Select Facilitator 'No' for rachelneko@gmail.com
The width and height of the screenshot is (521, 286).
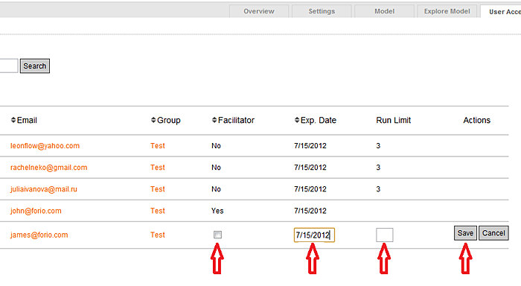216,168
